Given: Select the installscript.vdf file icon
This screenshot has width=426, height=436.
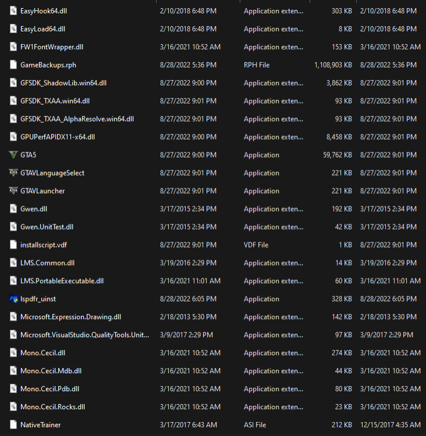Looking at the screenshot, I should (13, 245).
